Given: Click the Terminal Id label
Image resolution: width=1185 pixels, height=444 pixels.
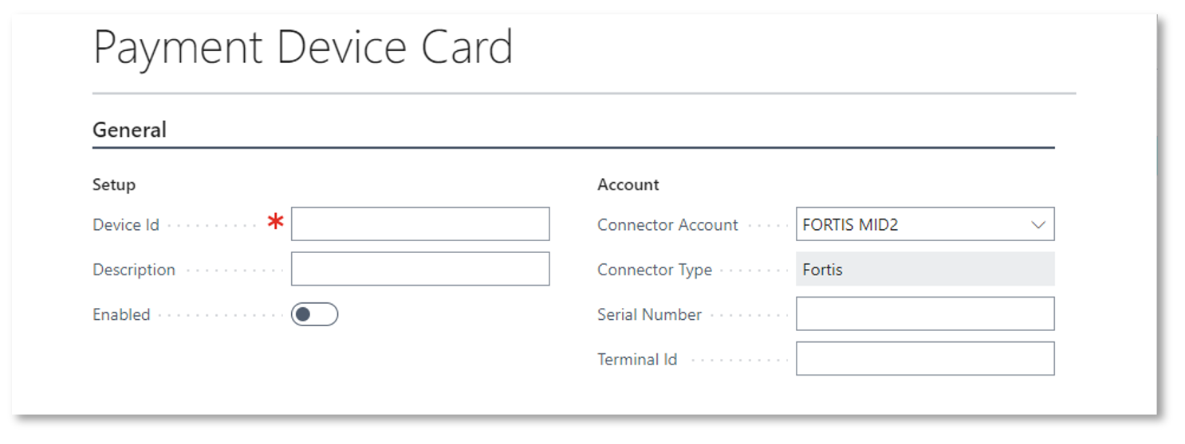Looking at the screenshot, I should pyautogui.click(x=637, y=360).
